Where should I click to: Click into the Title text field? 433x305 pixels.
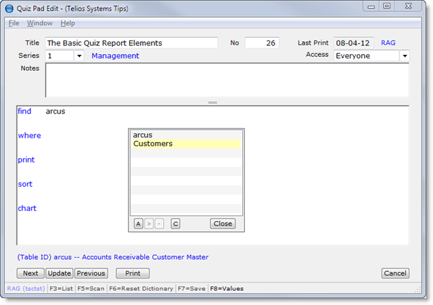(131, 43)
